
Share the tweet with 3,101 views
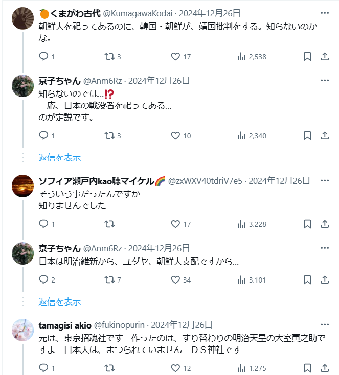(325, 279)
